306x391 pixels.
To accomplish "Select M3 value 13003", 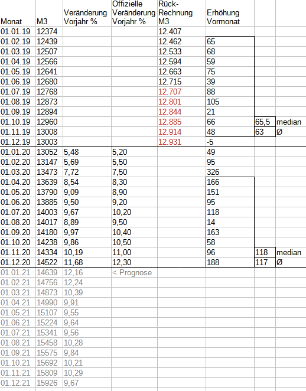I will (49, 142).
